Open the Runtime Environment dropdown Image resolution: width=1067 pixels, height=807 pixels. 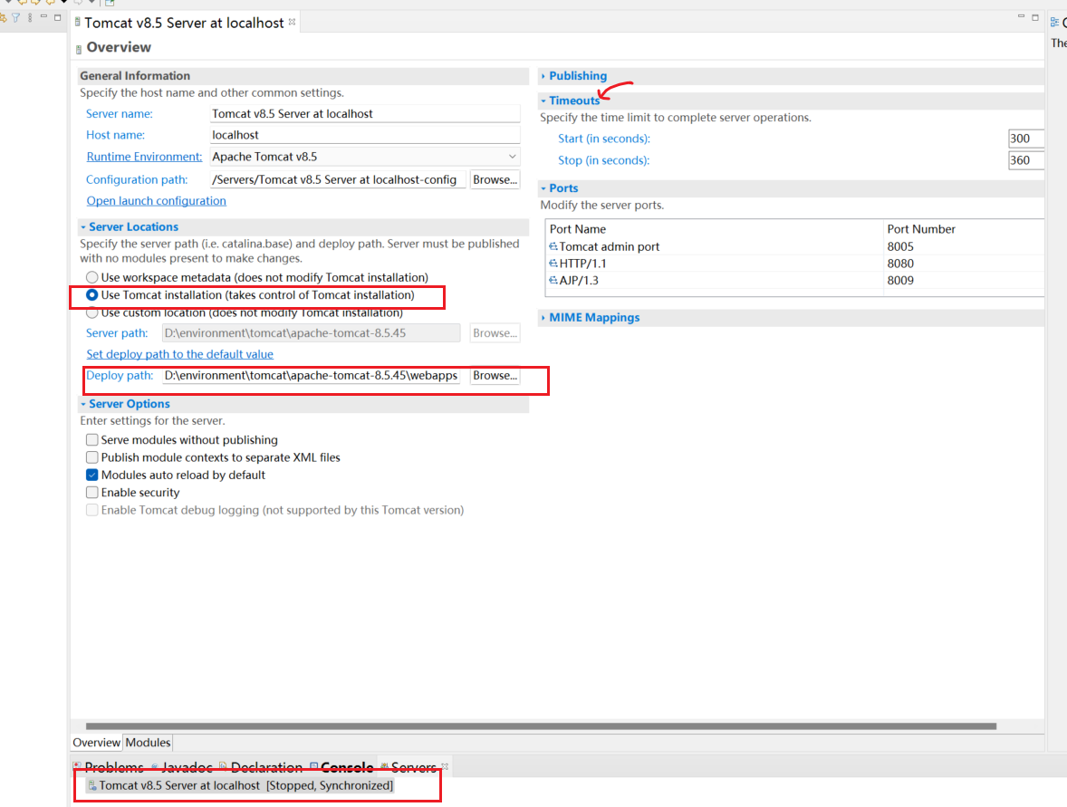click(512, 157)
